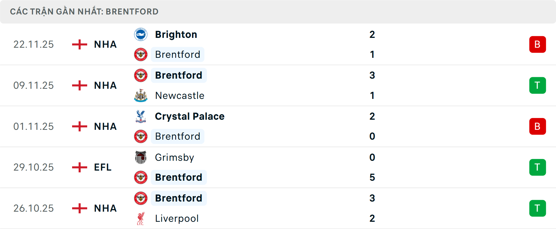The height and width of the screenshot is (229, 556).
Task: Select the Brighton club crest
Action: coord(141,34)
